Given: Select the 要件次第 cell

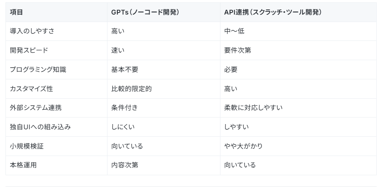Looking at the screenshot, I should tap(298, 50).
